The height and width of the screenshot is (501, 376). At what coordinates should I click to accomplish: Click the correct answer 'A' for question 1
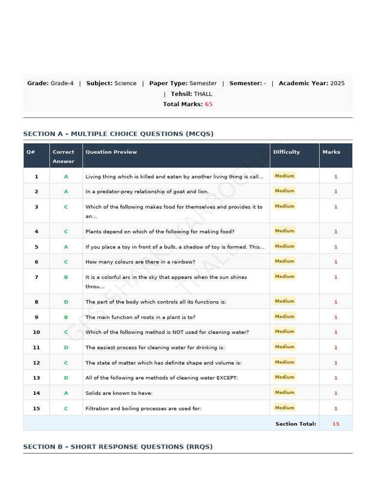click(x=66, y=176)
